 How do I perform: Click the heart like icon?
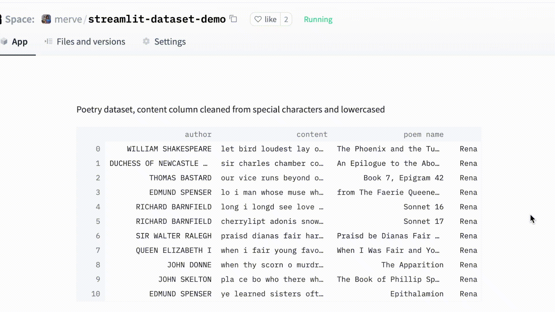pyautogui.click(x=258, y=19)
